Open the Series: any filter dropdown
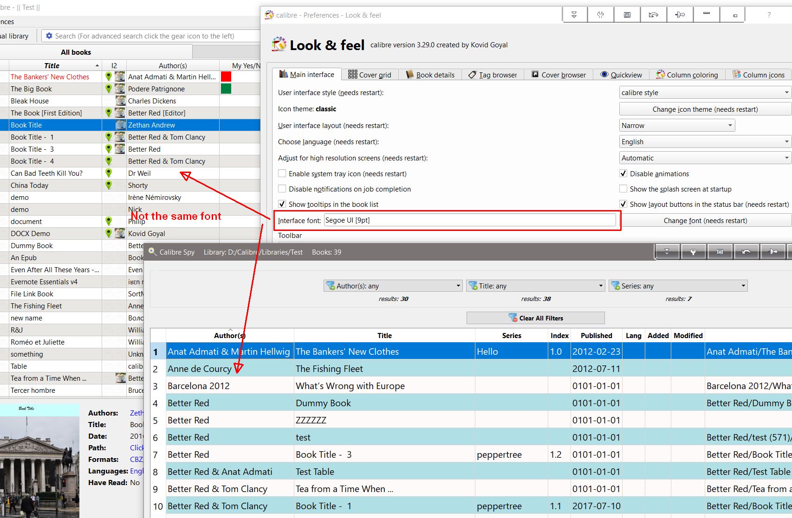This screenshot has width=792, height=518. pos(678,286)
